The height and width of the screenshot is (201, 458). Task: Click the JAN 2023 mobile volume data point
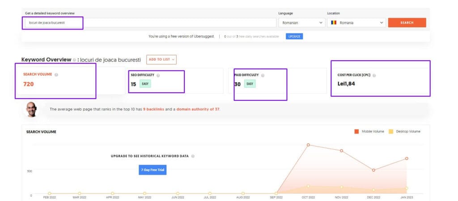pyautogui.click(x=407, y=159)
